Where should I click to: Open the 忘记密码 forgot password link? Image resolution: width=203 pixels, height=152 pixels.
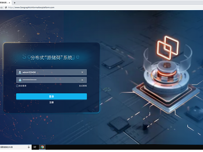click(83, 86)
